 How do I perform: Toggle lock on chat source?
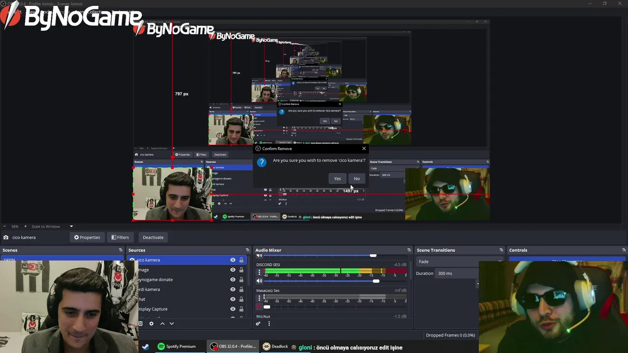[241, 299]
